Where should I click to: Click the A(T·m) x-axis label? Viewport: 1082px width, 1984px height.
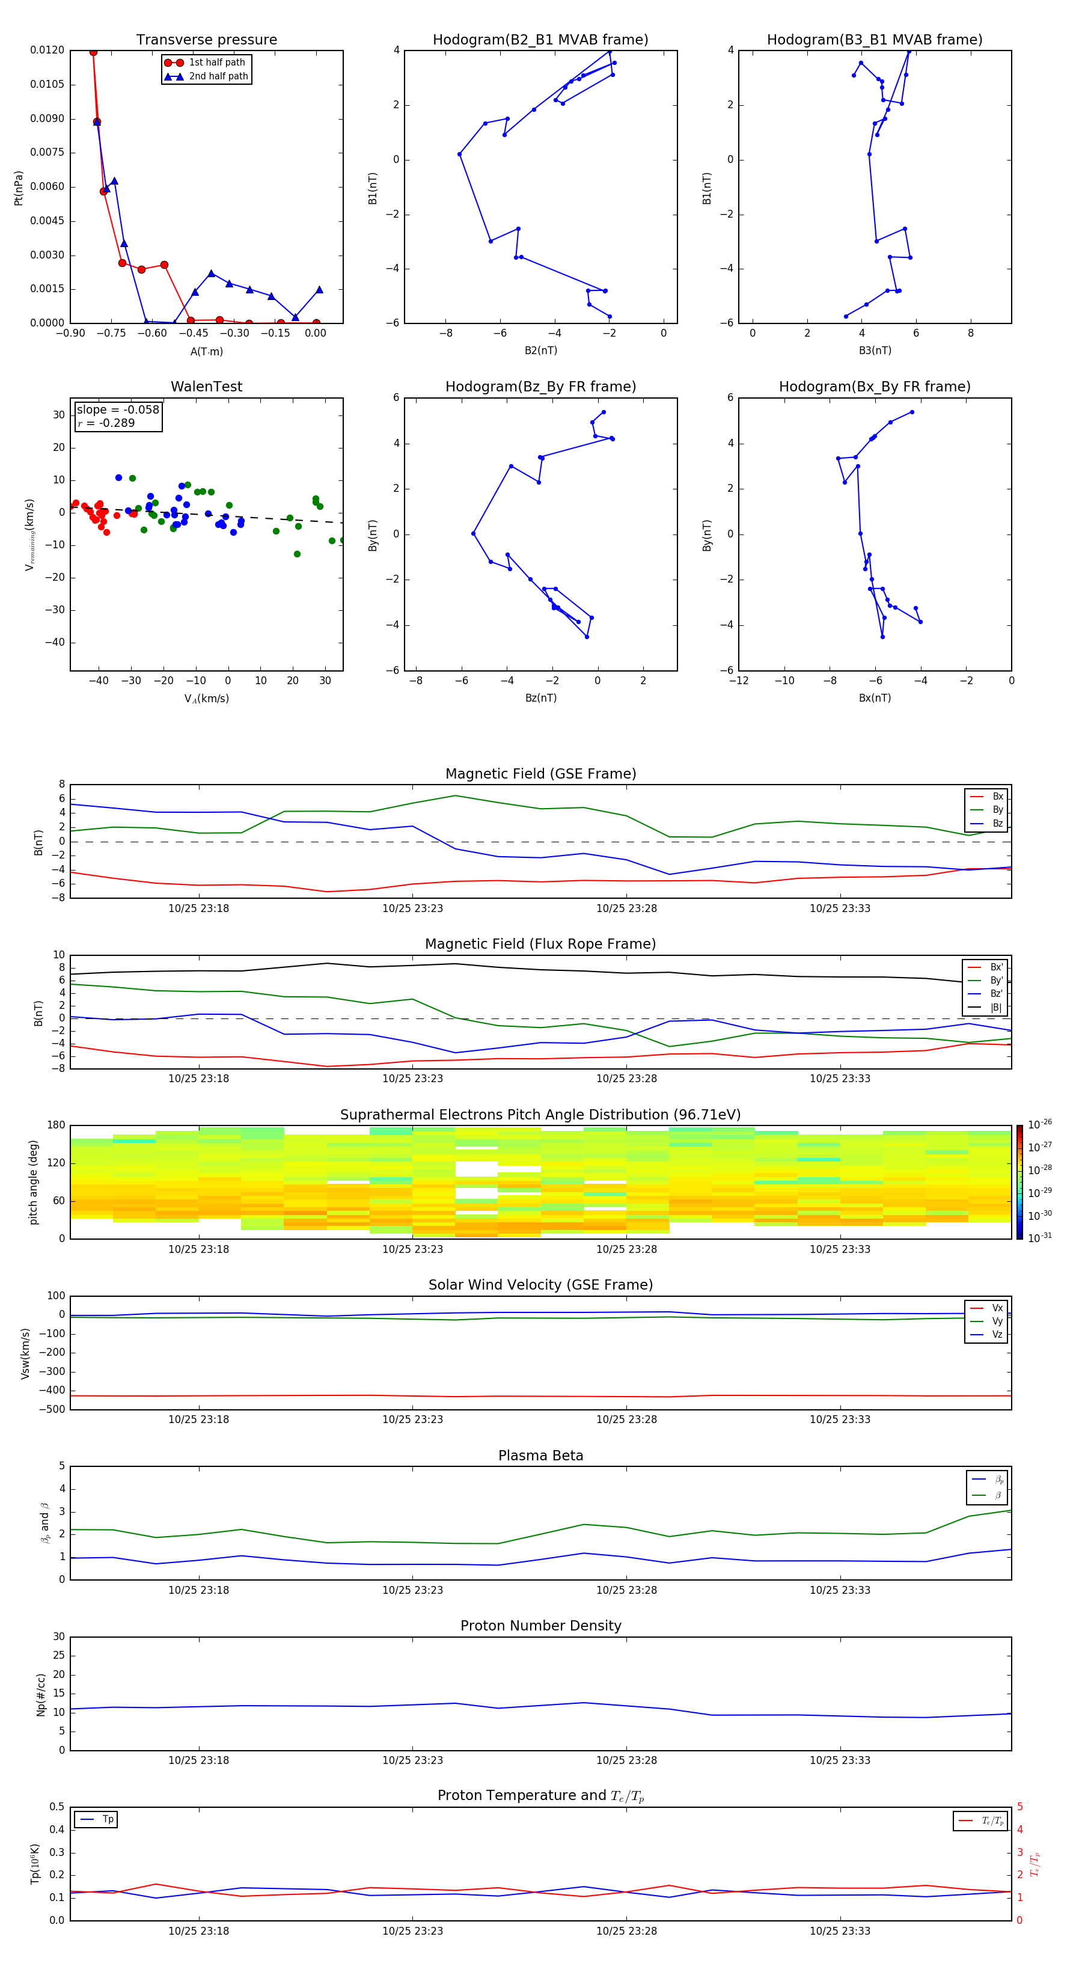point(206,352)
